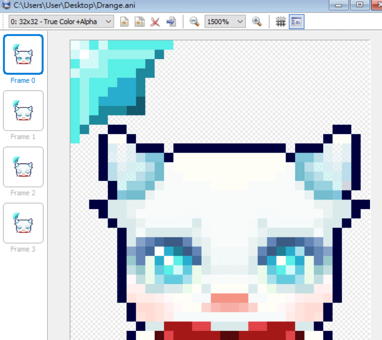Click the Frame 3 label
The height and width of the screenshot is (340, 382).
coord(23,249)
